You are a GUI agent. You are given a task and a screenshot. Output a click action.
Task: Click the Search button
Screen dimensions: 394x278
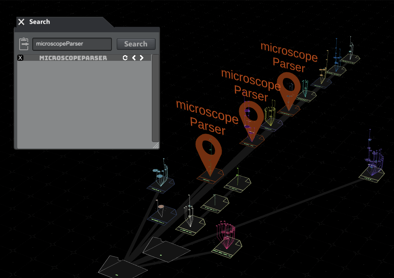[136, 44]
